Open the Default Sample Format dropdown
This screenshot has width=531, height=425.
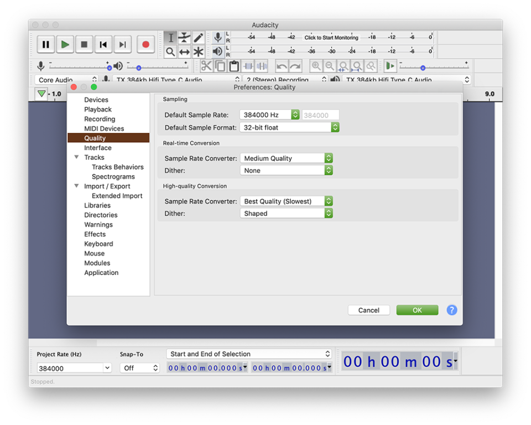click(289, 127)
